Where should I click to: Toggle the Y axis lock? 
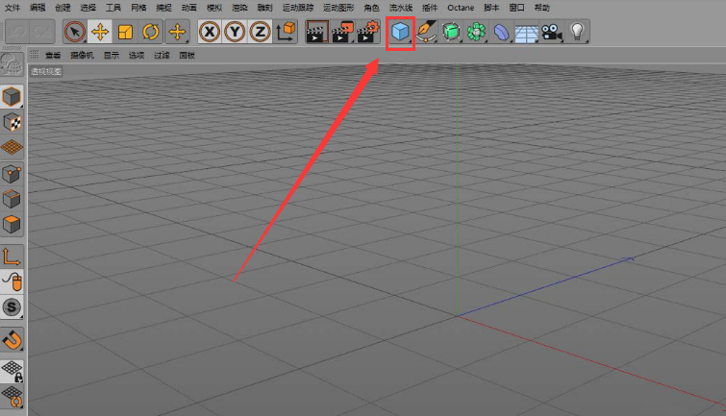pyautogui.click(x=235, y=32)
